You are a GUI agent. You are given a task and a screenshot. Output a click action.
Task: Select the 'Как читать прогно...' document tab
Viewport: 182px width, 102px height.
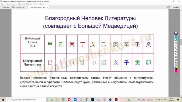[x=38, y=7]
